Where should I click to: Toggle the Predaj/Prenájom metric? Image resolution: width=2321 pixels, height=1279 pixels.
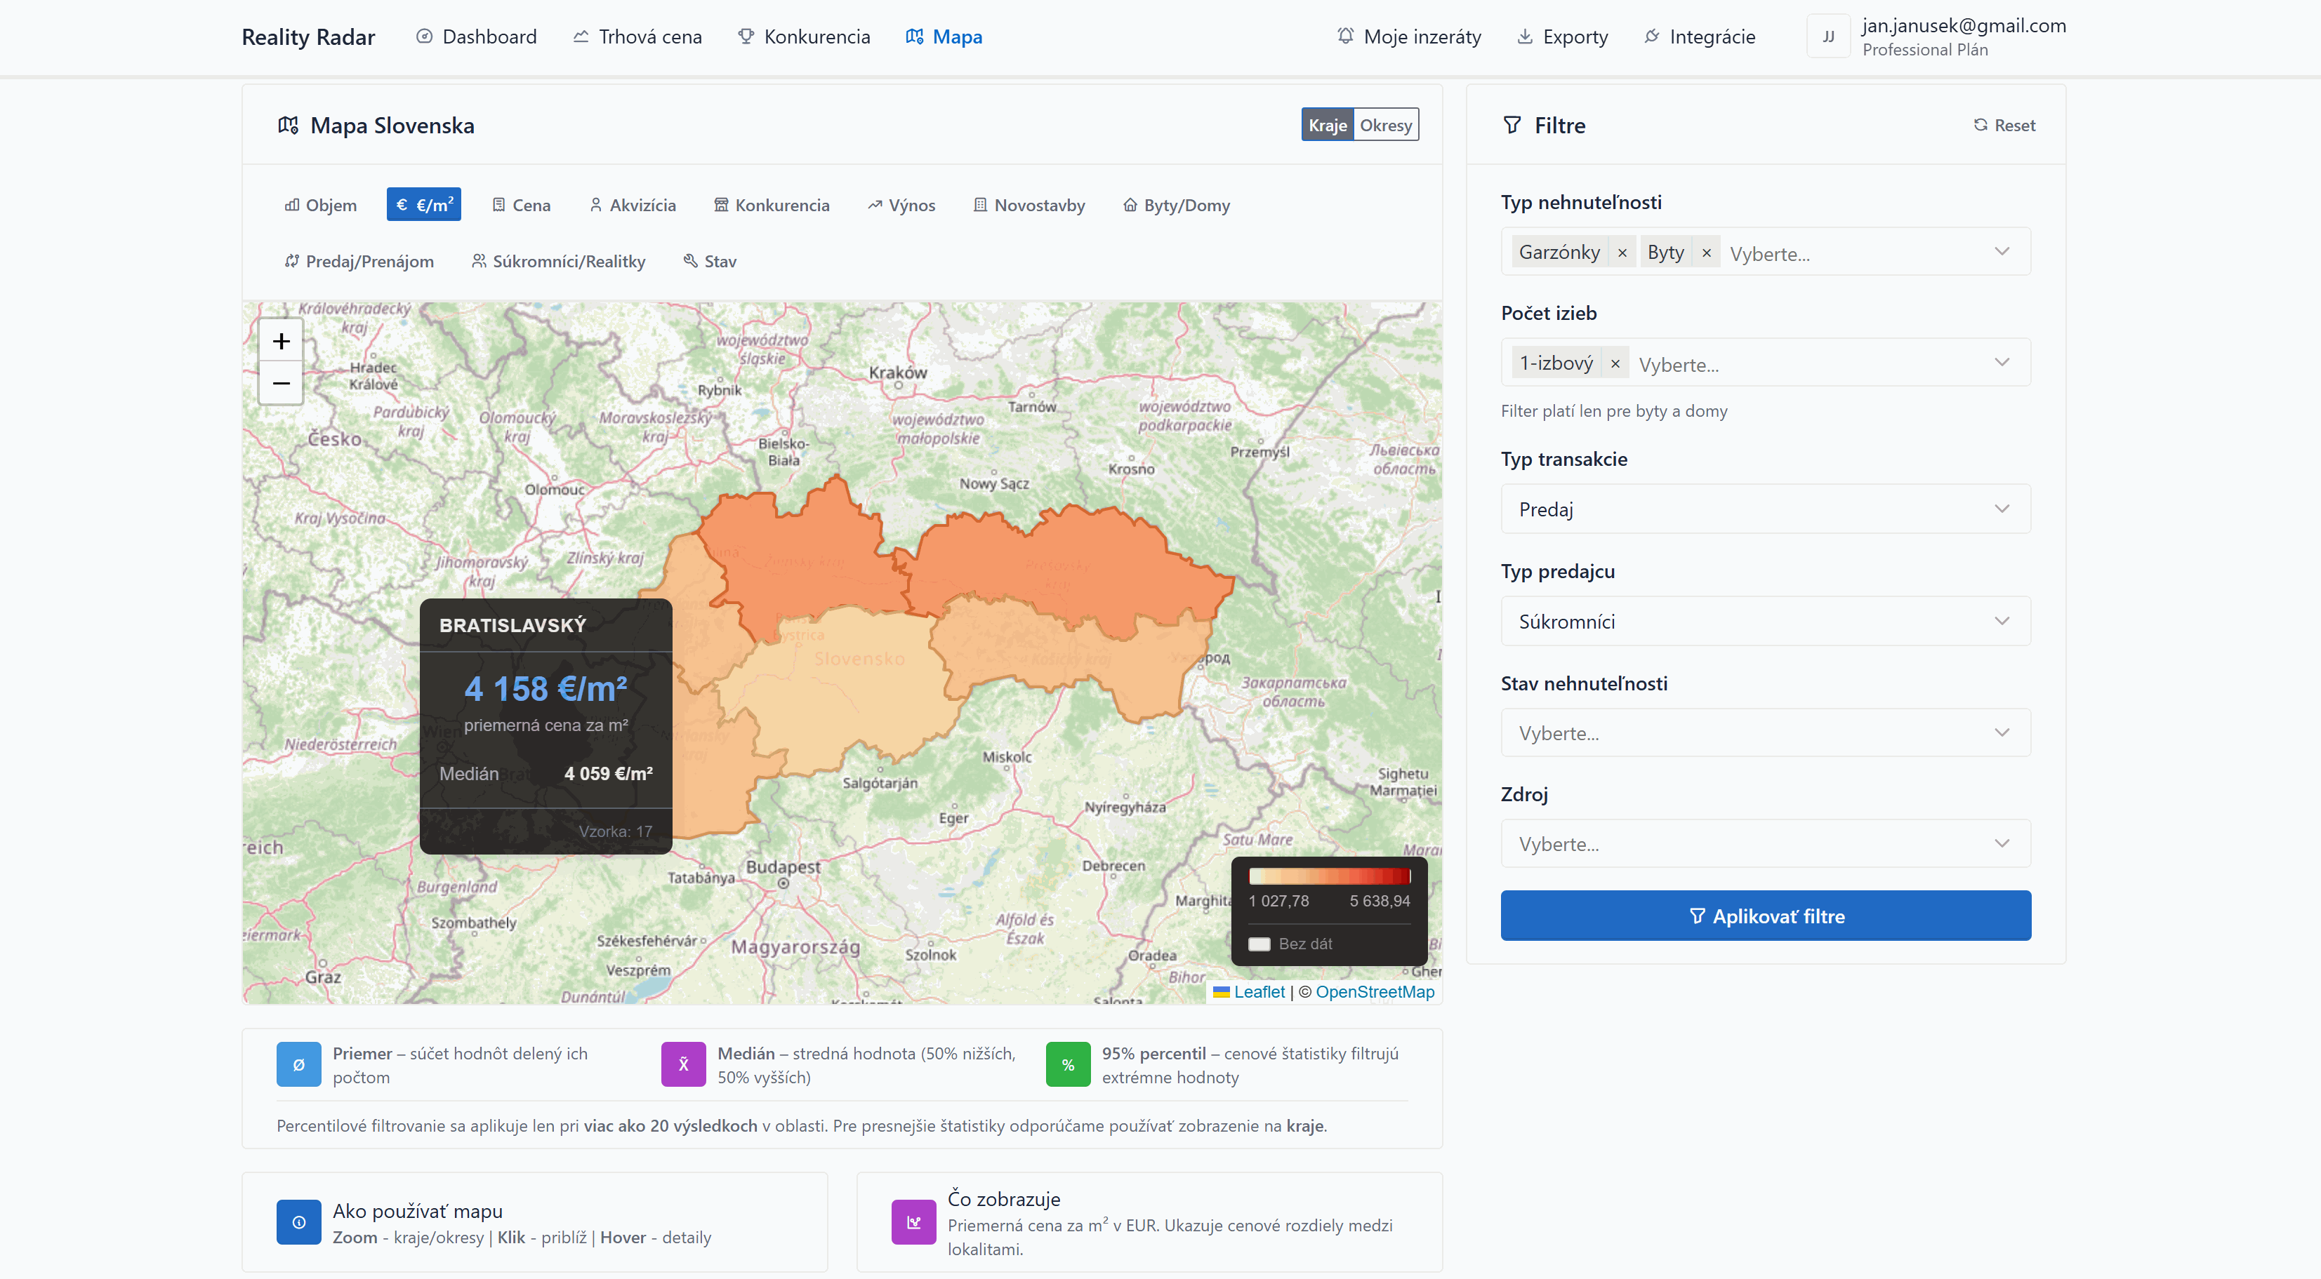358,261
